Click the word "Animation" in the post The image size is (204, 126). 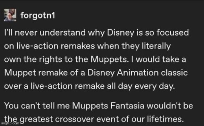pyautogui.click(x=138, y=73)
